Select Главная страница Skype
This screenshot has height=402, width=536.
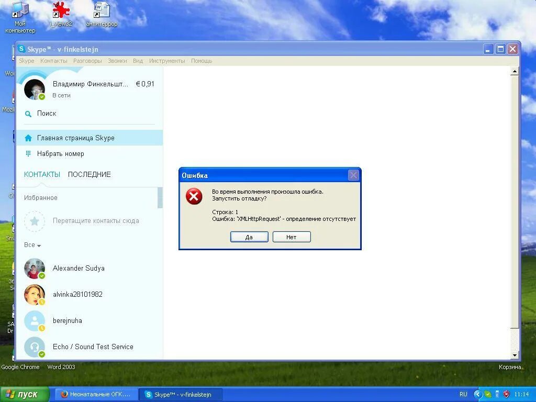pyautogui.click(x=90, y=138)
